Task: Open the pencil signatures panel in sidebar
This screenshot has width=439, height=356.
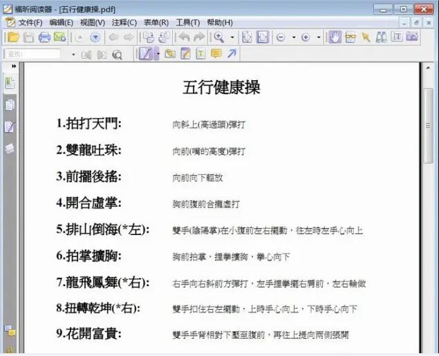Action: pyautogui.click(x=10, y=127)
